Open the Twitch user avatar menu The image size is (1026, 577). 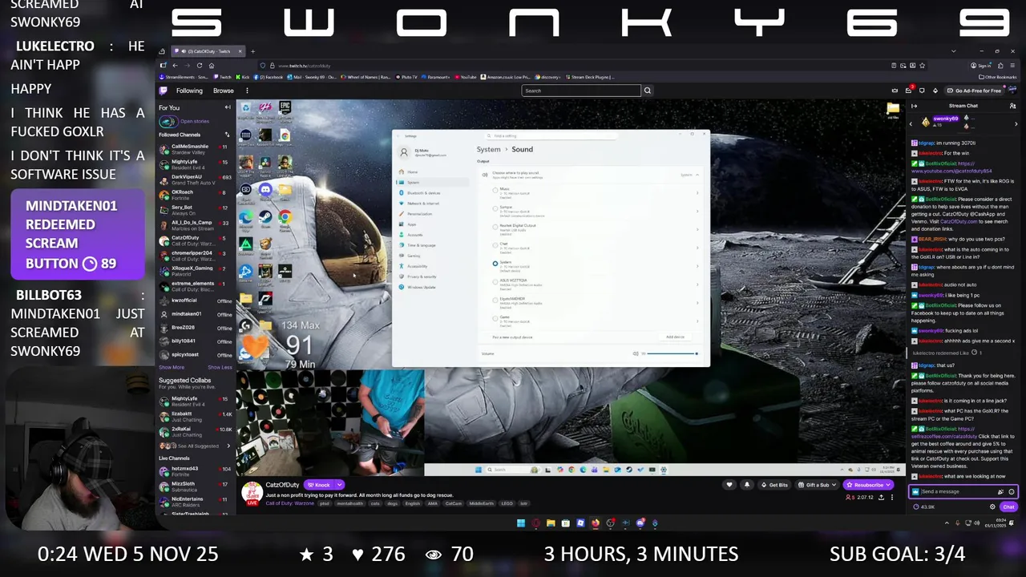1012,91
